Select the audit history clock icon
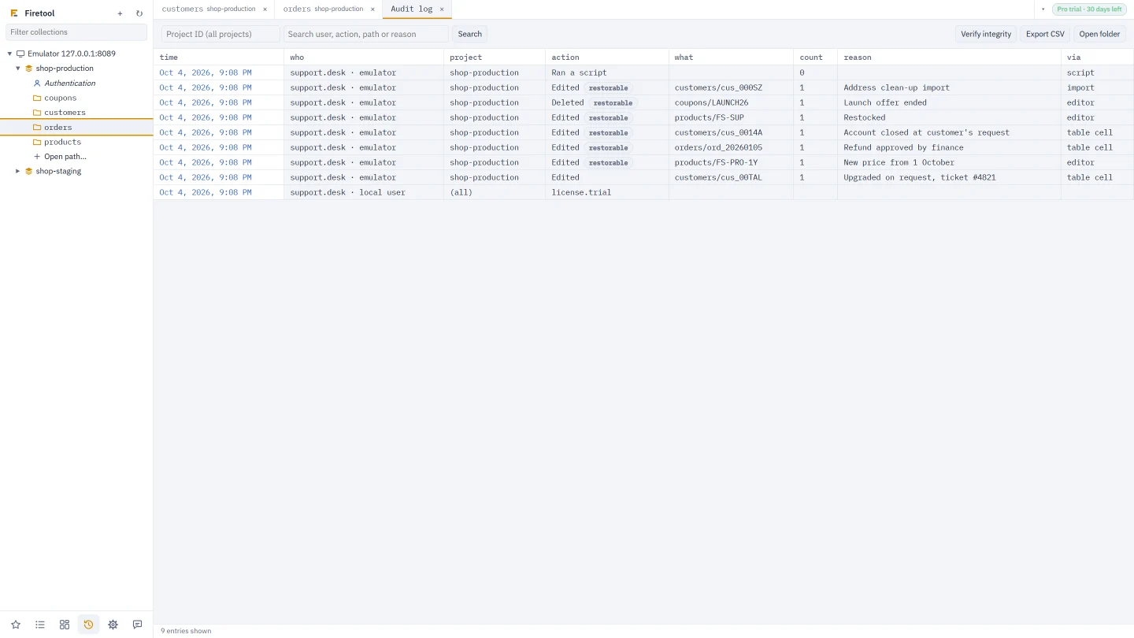Viewport: 1134px width, 638px height. 88,625
